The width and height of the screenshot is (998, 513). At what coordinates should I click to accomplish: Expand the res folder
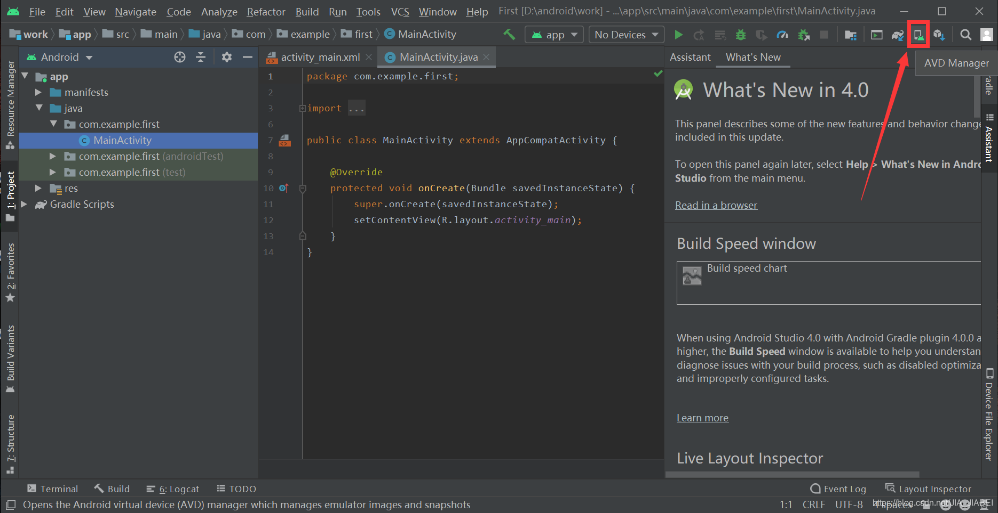38,188
